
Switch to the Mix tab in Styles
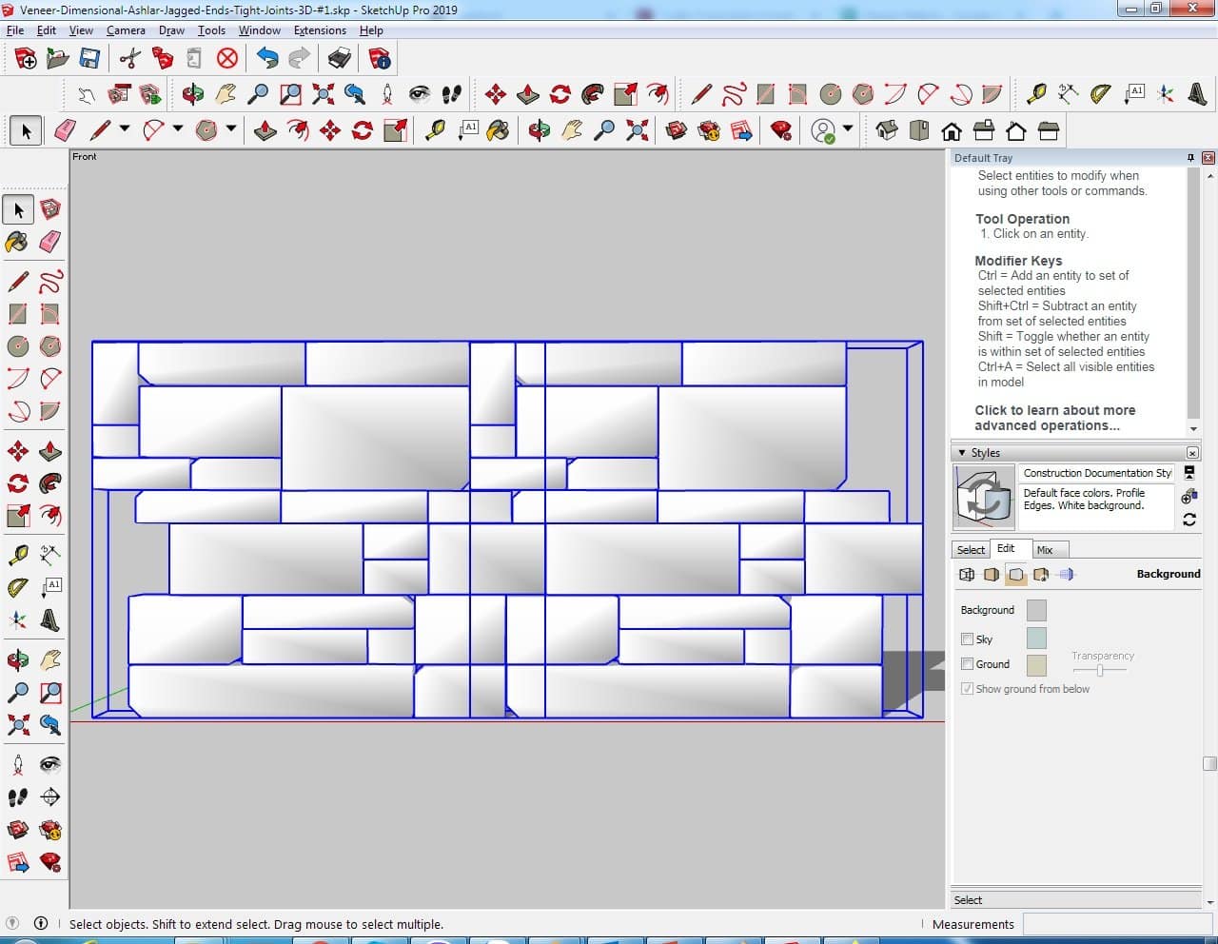coord(1044,550)
